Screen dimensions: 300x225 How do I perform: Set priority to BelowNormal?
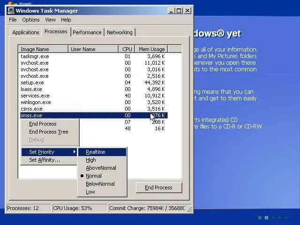point(102,184)
